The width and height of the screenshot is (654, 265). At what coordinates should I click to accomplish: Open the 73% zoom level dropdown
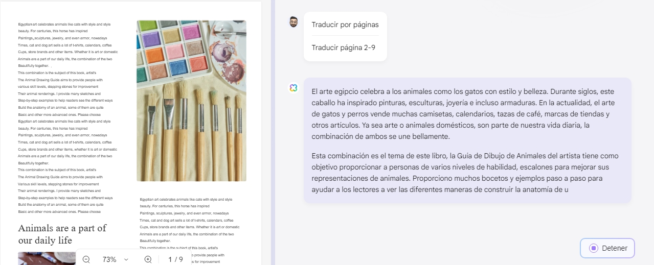coord(116,259)
